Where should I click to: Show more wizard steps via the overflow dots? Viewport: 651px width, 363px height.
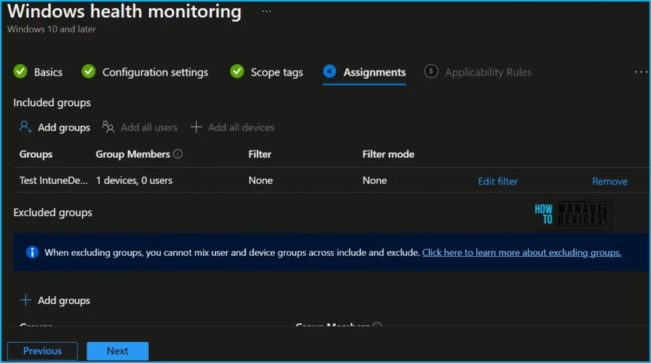click(x=641, y=72)
